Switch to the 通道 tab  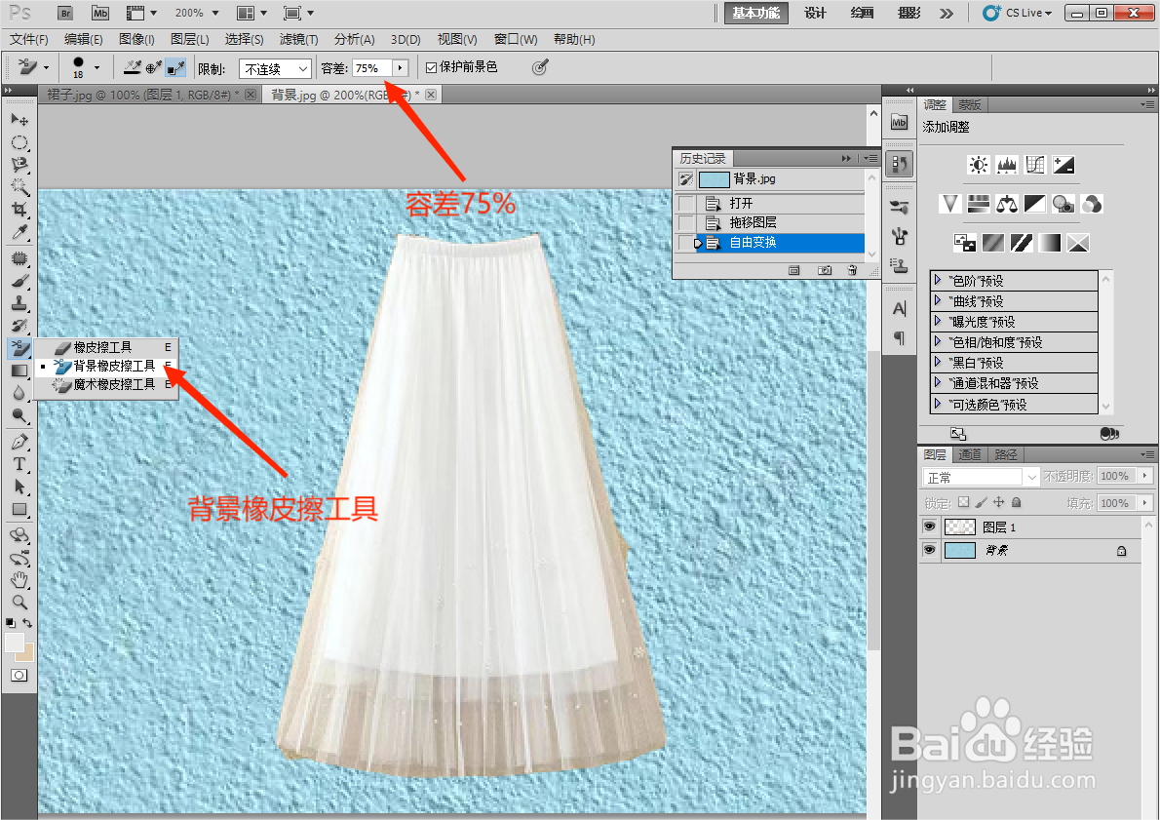[970, 454]
